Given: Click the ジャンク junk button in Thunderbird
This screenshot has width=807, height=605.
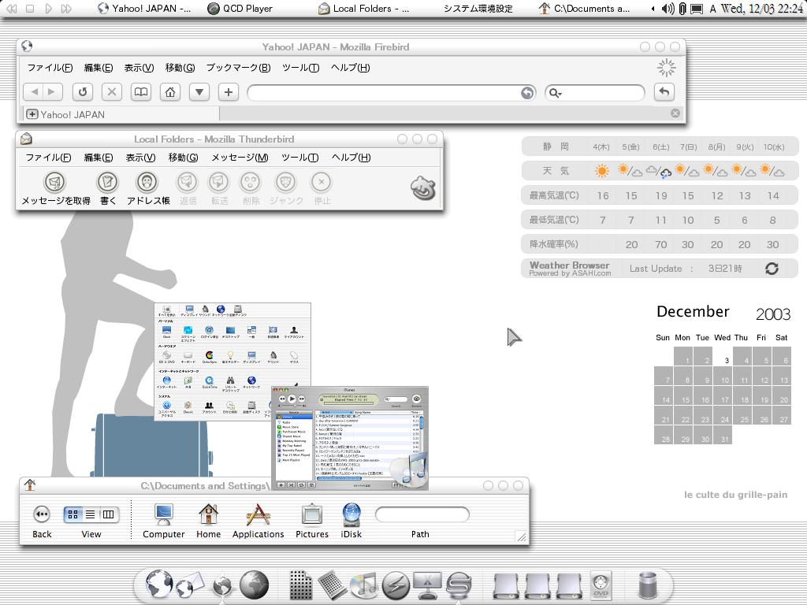Looking at the screenshot, I should 286,188.
